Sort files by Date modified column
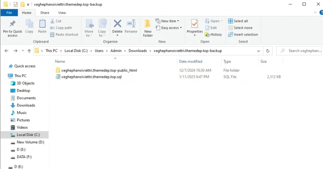The image size is (323, 169). (x=191, y=61)
